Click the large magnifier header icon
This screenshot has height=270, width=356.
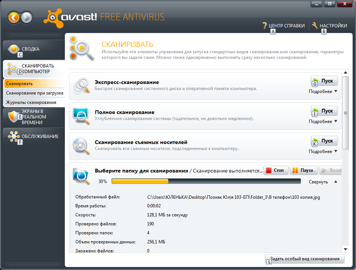[82, 49]
